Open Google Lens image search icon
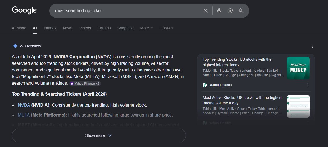This screenshot has height=147, width=328. pyautogui.click(x=230, y=11)
